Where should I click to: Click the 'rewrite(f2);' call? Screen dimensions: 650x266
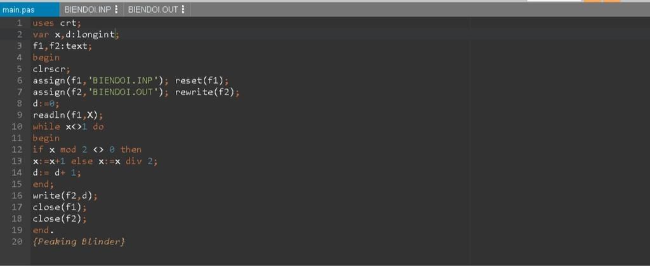tap(207, 92)
